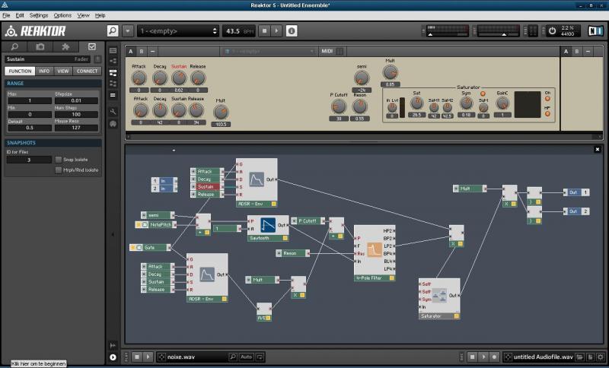Select the Sawtooth oscillator module
Viewport: 609px width, 368px height.
point(268,228)
